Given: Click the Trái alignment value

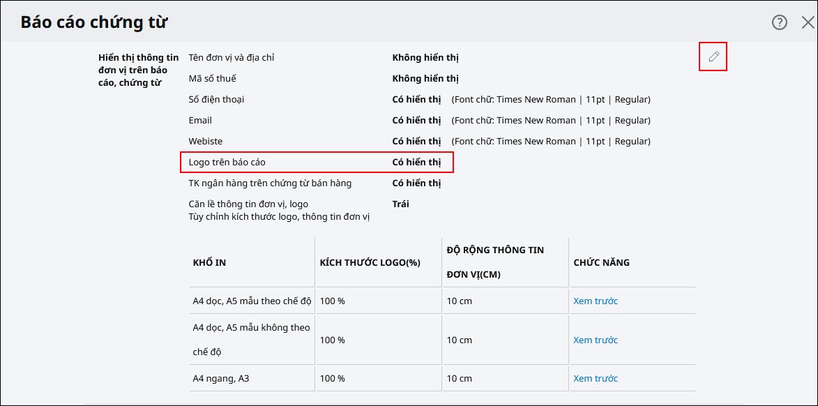Looking at the screenshot, I should tap(401, 204).
